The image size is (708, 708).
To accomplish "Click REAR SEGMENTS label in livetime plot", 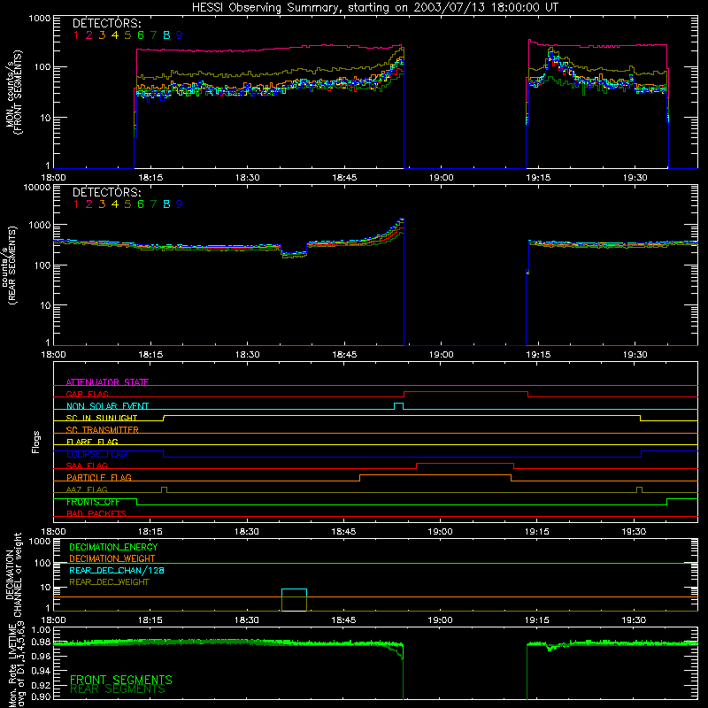I will click(x=118, y=689).
